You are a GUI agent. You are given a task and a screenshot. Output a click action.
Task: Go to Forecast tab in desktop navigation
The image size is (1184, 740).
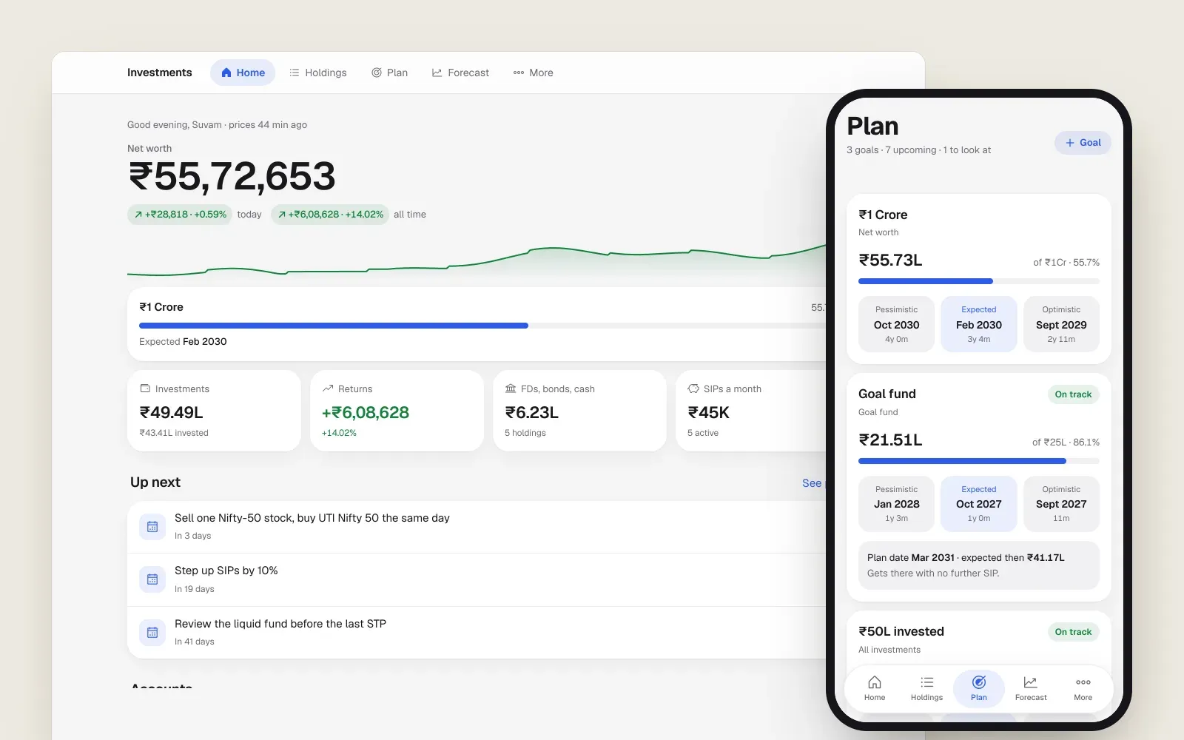coord(460,73)
